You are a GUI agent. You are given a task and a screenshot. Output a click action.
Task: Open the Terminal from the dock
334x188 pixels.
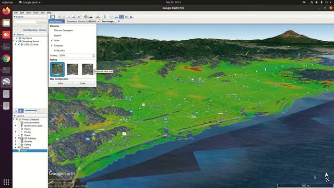click(6, 70)
